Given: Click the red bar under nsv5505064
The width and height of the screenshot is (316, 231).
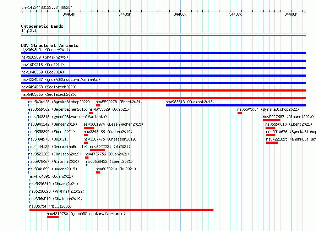Looking at the screenshot, I should tap(239, 113).
